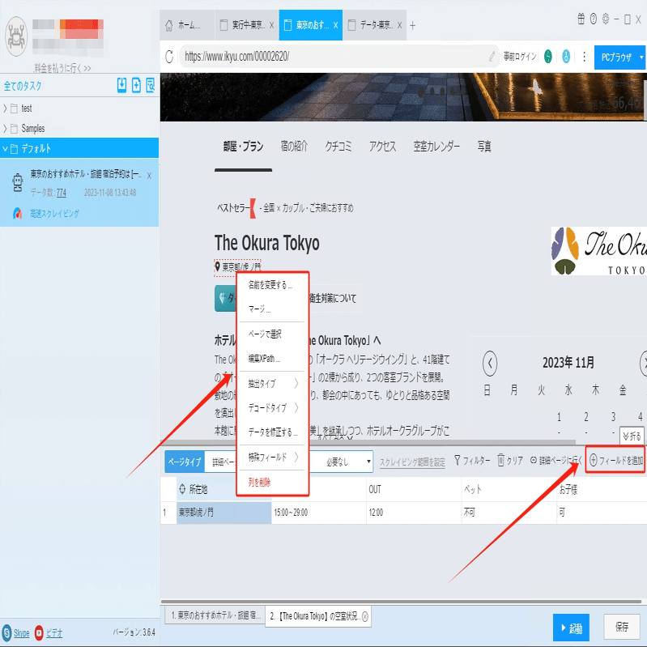Switch to the データ-東京 tab
This screenshot has width=647, height=647.
click(375, 26)
